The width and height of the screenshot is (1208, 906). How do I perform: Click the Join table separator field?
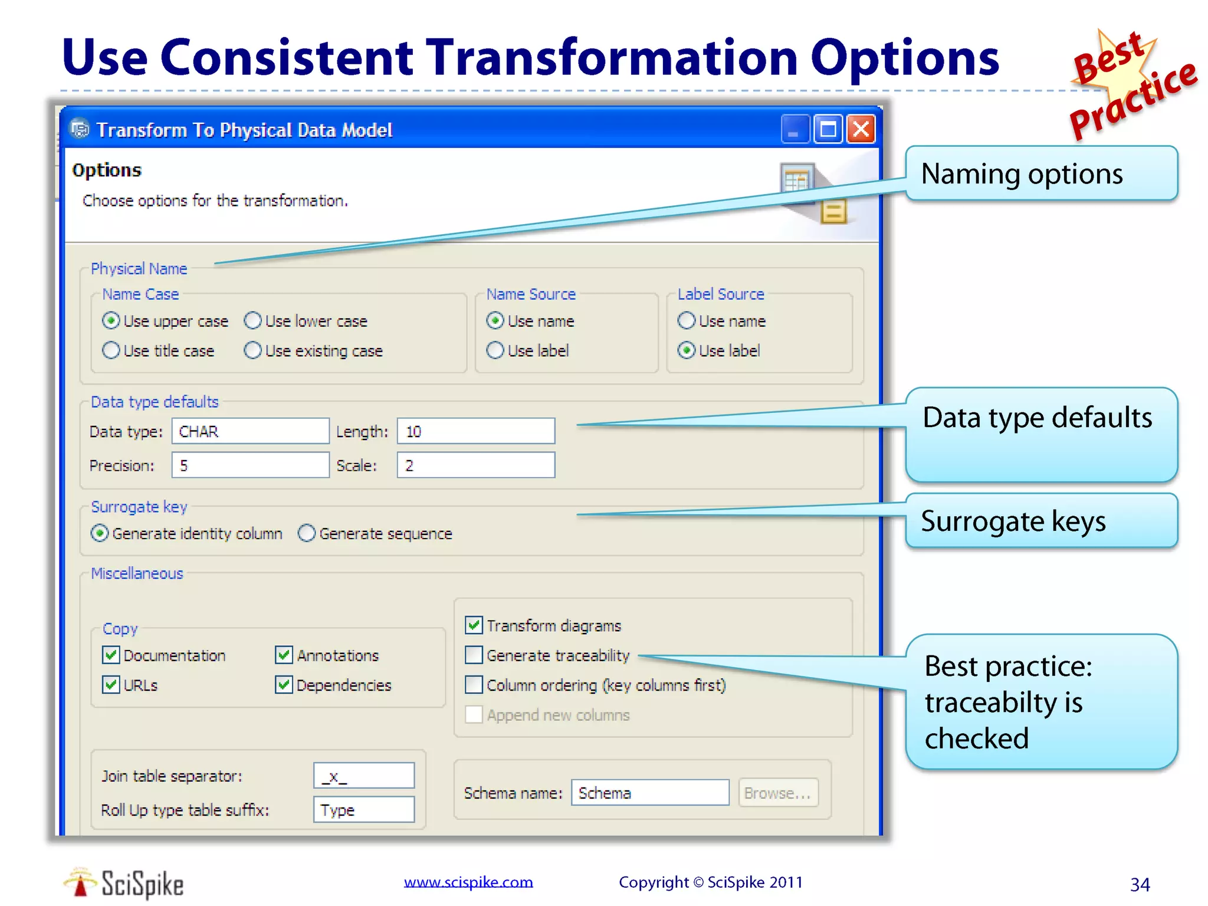tap(363, 776)
